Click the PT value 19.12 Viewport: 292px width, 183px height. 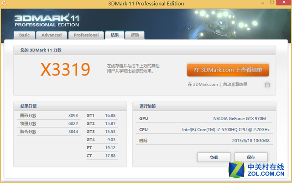pyautogui.click(x=110, y=147)
